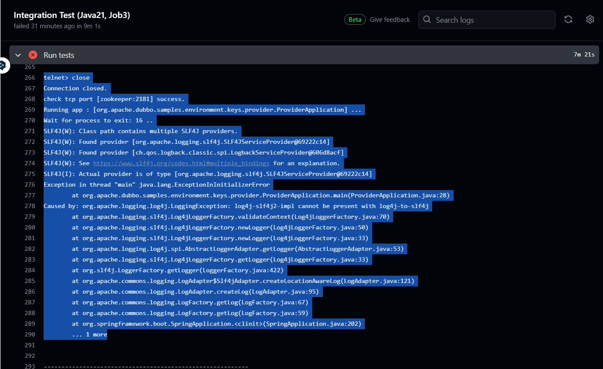This screenshot has height=369, width=603.
Task: Click the Give feedback link
Action: tap(390, 20)
